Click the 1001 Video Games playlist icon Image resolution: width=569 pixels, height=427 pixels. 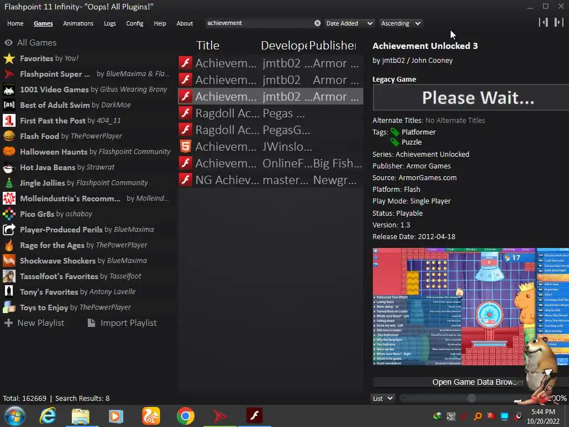point(9,90)
